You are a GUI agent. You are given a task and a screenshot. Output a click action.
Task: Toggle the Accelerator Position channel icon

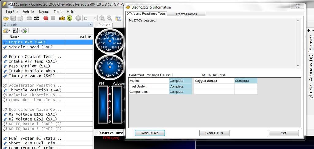tap(5, 85)
